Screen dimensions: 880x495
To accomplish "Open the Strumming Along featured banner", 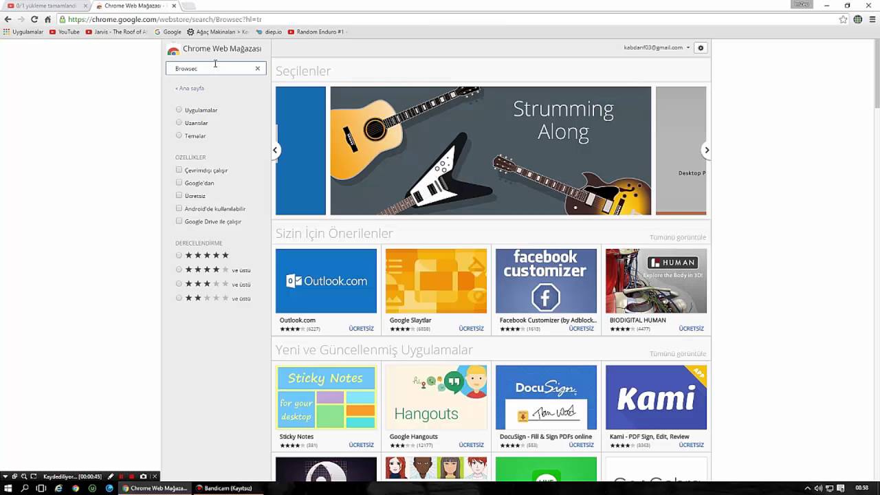I will click(x=490, y=151).
